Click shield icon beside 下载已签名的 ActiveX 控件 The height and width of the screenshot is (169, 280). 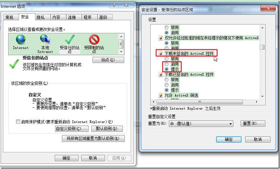(x=161, y=74)
